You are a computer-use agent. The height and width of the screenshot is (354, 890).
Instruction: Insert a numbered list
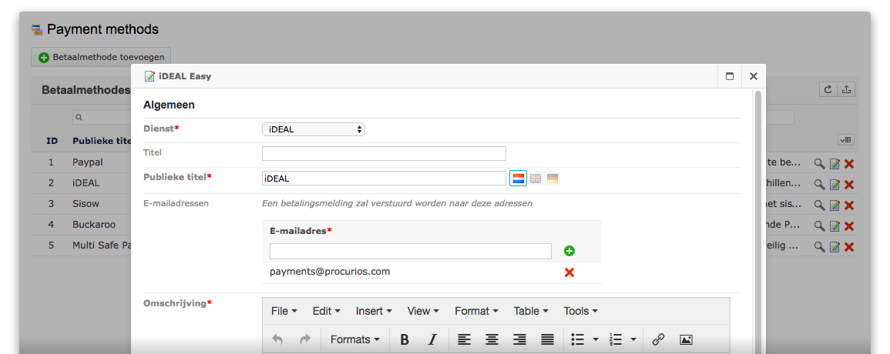[615, 339]
